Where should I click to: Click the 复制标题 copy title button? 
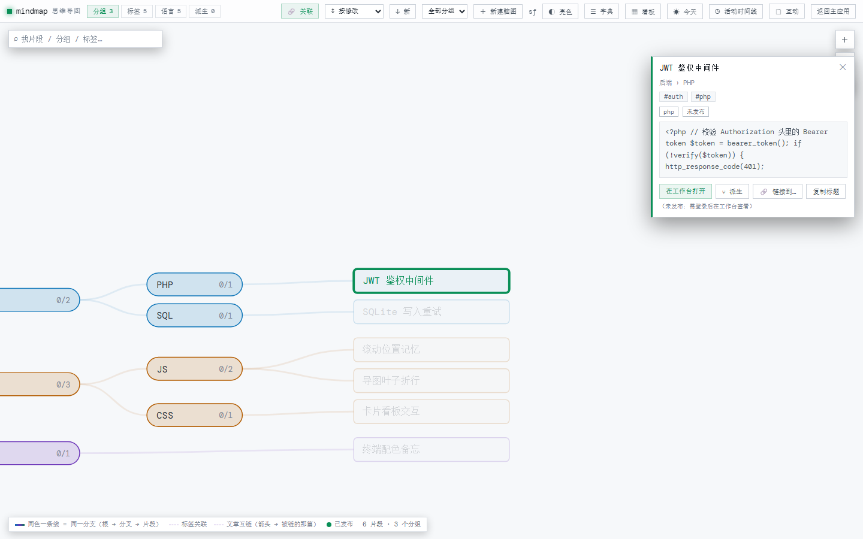pyautogui.click(x=826, y=192)
